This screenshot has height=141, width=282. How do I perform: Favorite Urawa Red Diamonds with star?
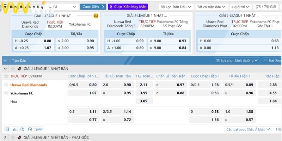pyautogui.click(x=6, y=85)
